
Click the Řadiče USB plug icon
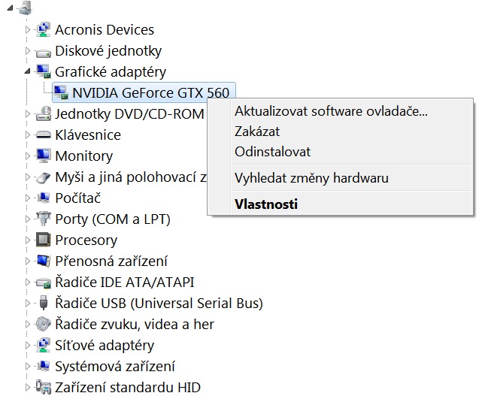pos(44,304)
